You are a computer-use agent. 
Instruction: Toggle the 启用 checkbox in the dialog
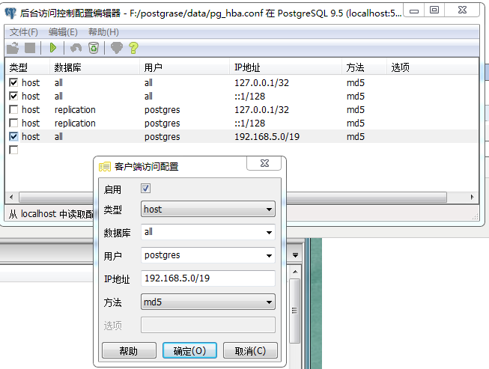[146, 189]
